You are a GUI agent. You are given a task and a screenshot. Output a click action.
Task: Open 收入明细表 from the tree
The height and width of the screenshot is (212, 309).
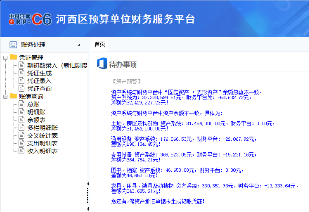point(42,151)
